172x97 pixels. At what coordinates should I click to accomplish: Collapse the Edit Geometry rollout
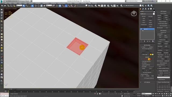(163, 30)
